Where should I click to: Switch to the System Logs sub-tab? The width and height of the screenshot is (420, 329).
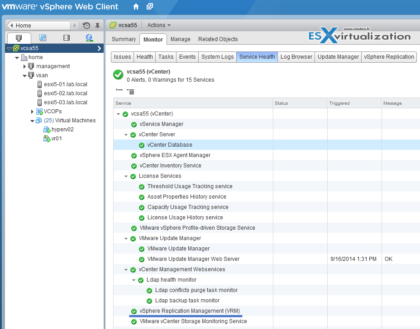click(218, 57)
